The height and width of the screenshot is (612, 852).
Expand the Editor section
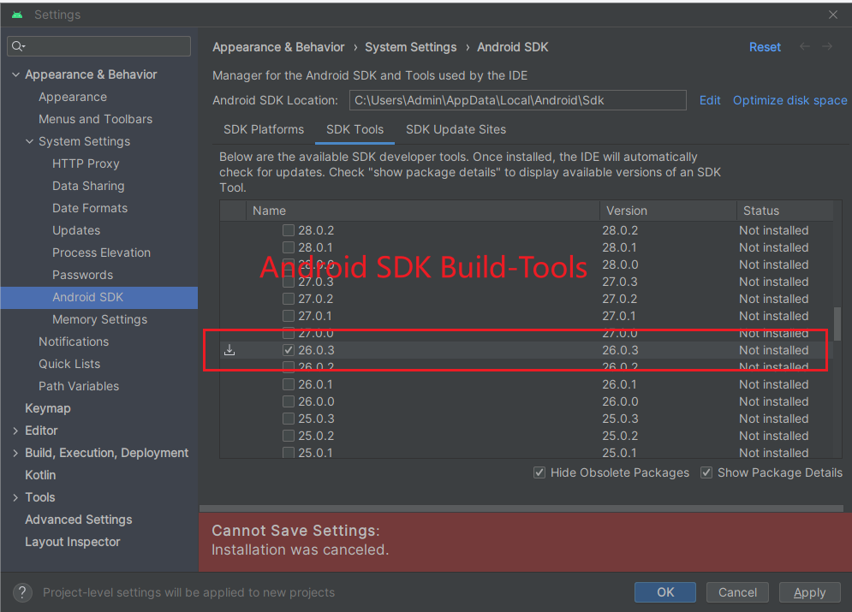click(x=15, y=431)
